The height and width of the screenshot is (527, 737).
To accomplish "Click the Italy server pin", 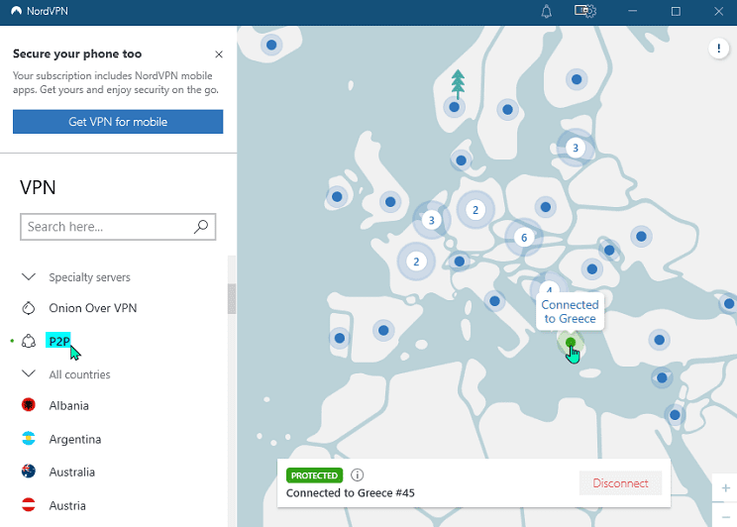I will (494, 301).
